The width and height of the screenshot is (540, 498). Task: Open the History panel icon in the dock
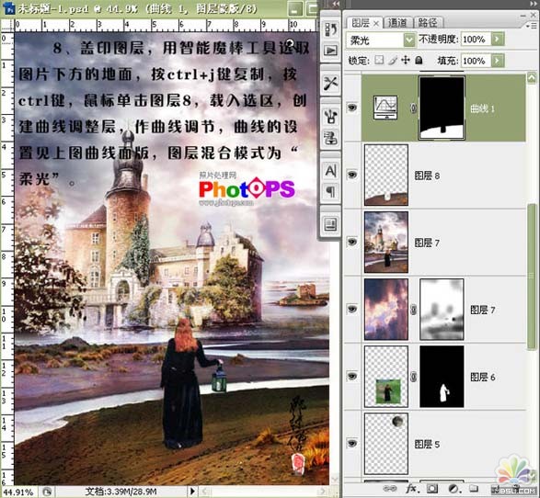click(330, 29)
